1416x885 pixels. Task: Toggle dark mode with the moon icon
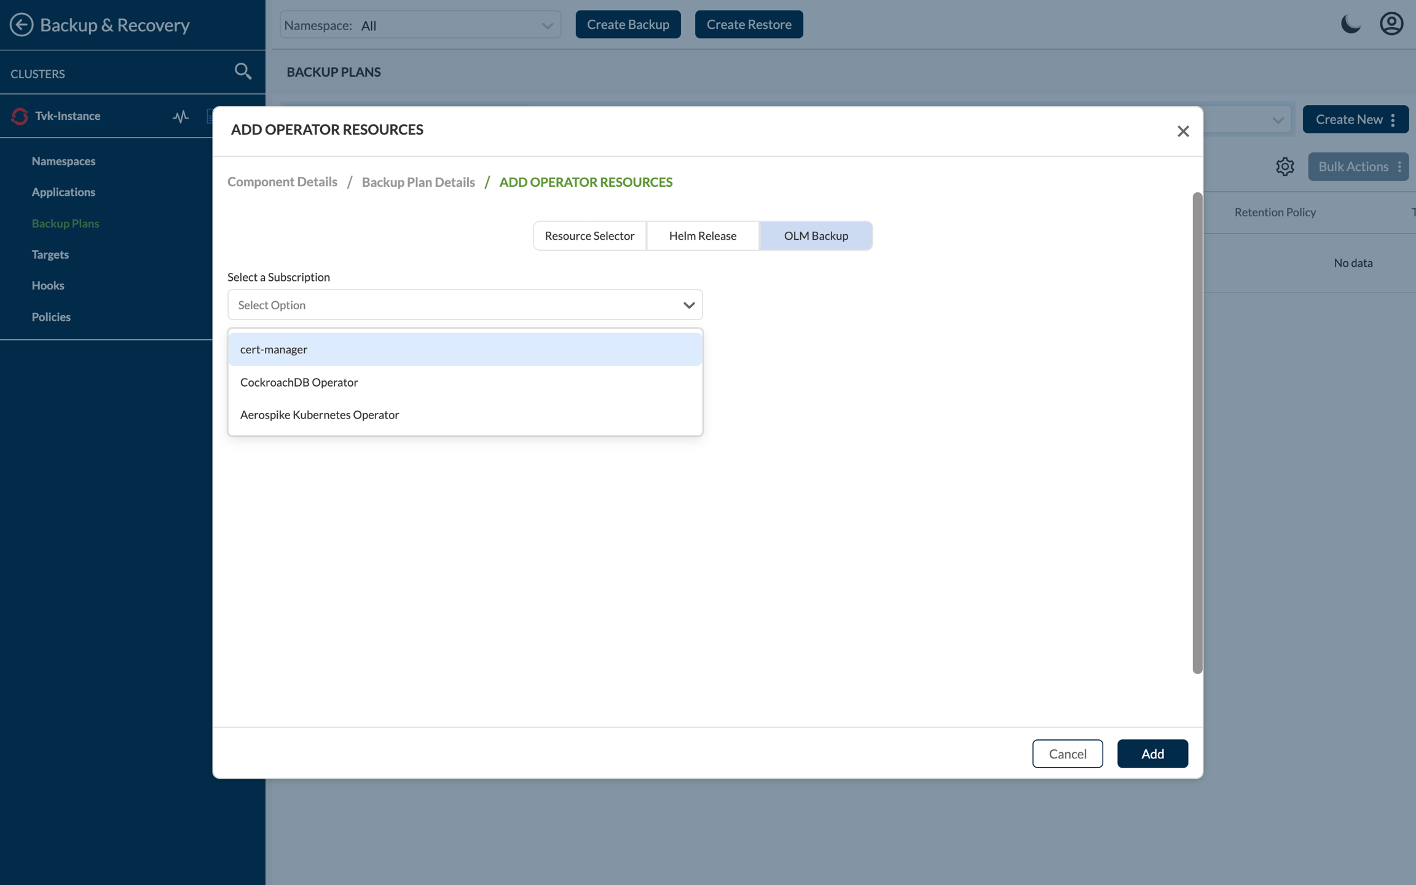[x=1350, y=25]
